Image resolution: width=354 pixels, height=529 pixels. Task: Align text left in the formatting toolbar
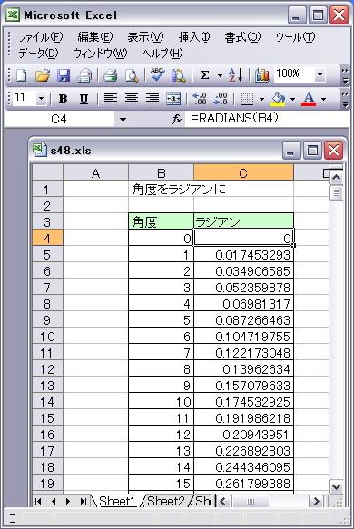pos(111,99)
